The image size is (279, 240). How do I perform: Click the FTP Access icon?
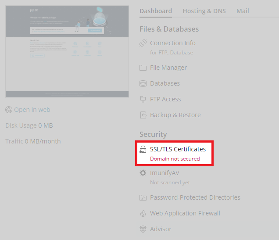click(x=143, y=99)
